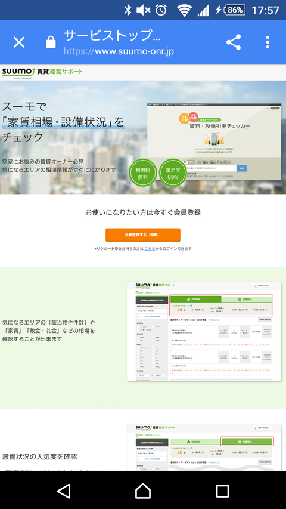Tap the Android back button
Viewport: 286px width, 509px height.
[x=64, y=491]
